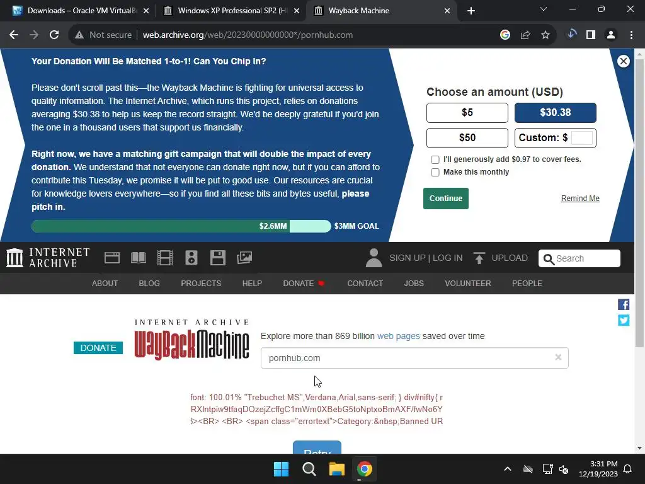The width and height of the screenshot is (645, 484).
Task: Open the CONTACT menu item
Action: [365, 283]
